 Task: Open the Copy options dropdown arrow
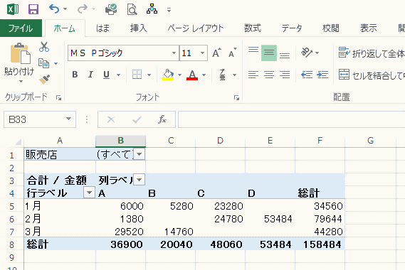tap(56, 63)
